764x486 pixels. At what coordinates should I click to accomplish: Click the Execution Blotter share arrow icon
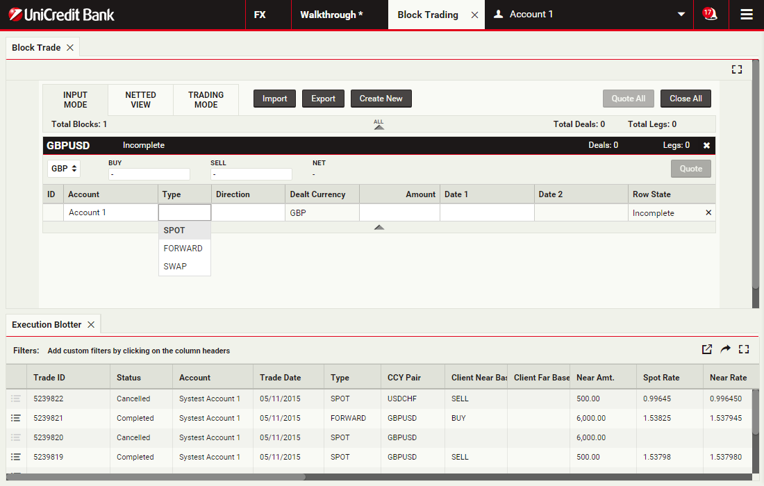[725, 349]
